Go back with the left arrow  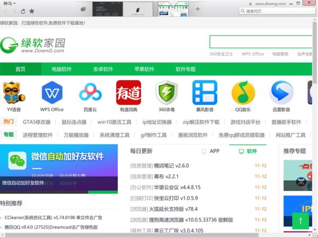[6, 11]
